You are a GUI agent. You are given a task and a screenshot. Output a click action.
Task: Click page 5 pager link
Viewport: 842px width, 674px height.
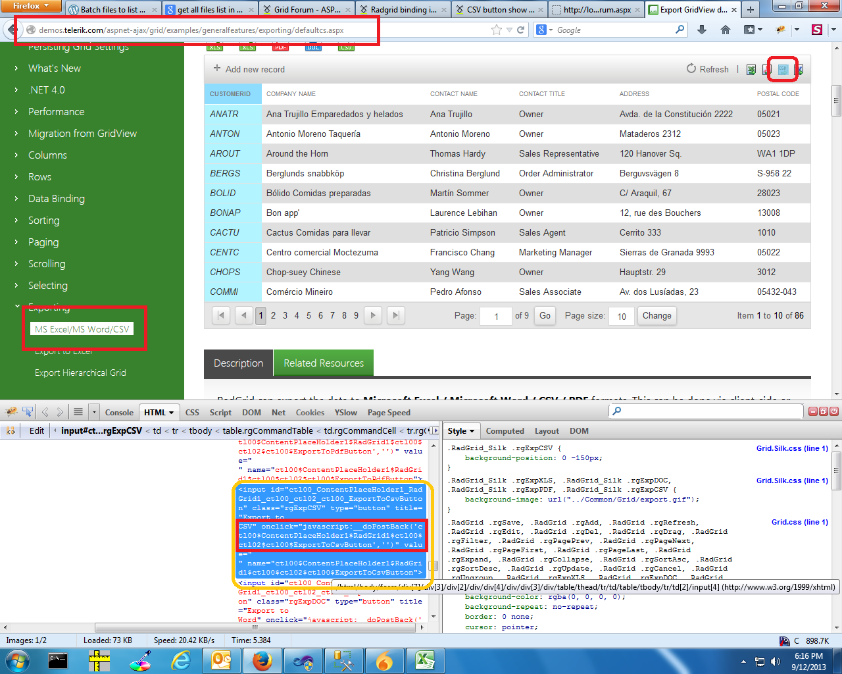(309, 316)
